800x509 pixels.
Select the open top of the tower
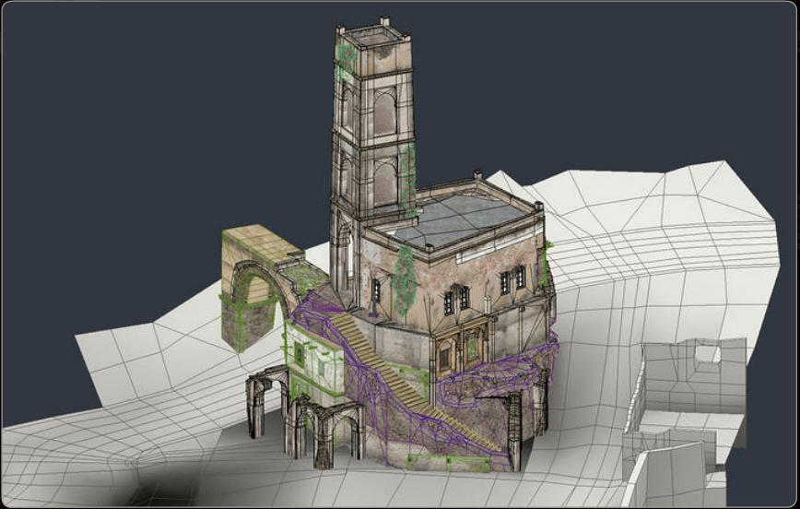pyautogui.click(x=372, y=35)
